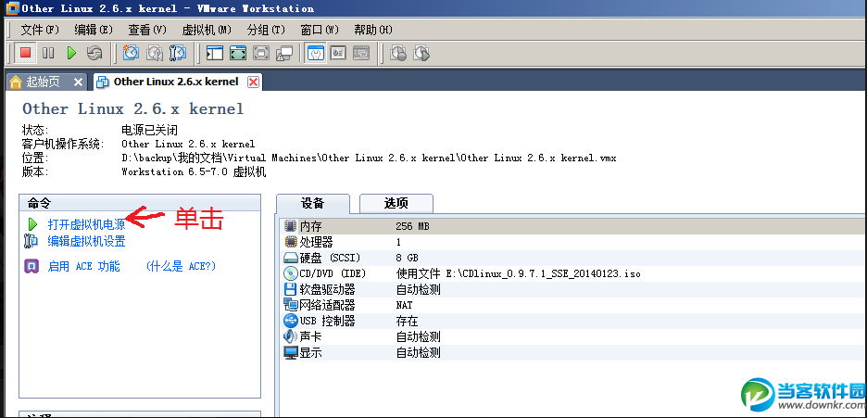The image size is (867, 418).
Task: Close the 起始页 tab
Action: click(78, 82)
